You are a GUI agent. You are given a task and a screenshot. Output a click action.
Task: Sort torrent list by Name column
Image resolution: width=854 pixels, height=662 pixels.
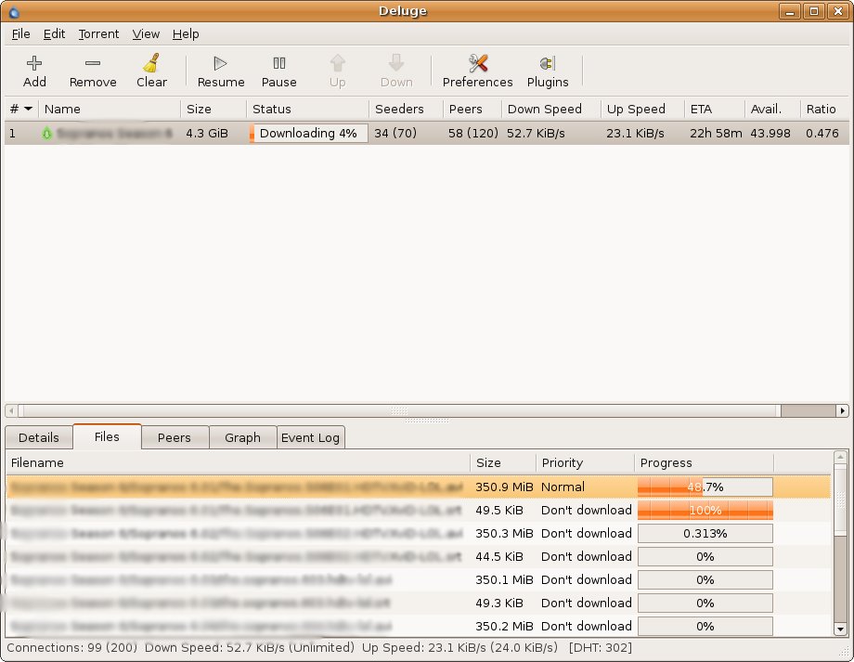110,109
